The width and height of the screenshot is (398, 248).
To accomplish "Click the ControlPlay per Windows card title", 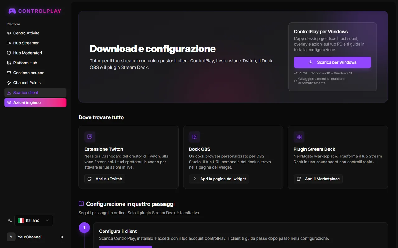I will point(321,32).
